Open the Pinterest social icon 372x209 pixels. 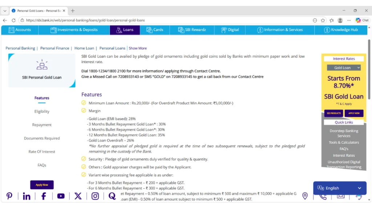tap(9, 196)
